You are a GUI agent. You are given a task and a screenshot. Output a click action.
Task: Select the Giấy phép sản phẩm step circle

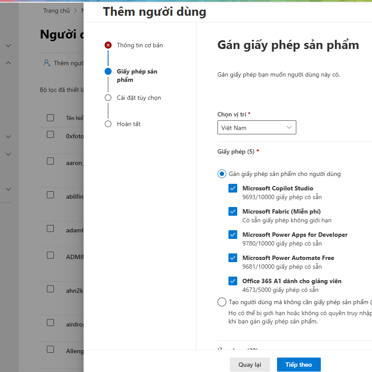point(108,71)
